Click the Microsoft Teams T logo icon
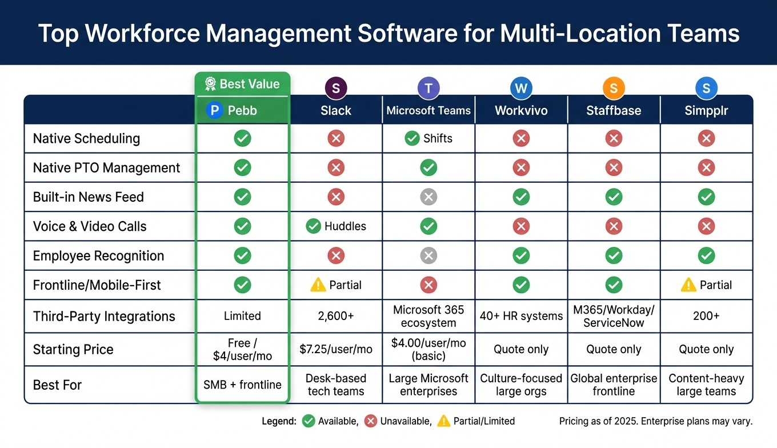The image size is (777, 448). pyautogui.click(x=428, y=89)
